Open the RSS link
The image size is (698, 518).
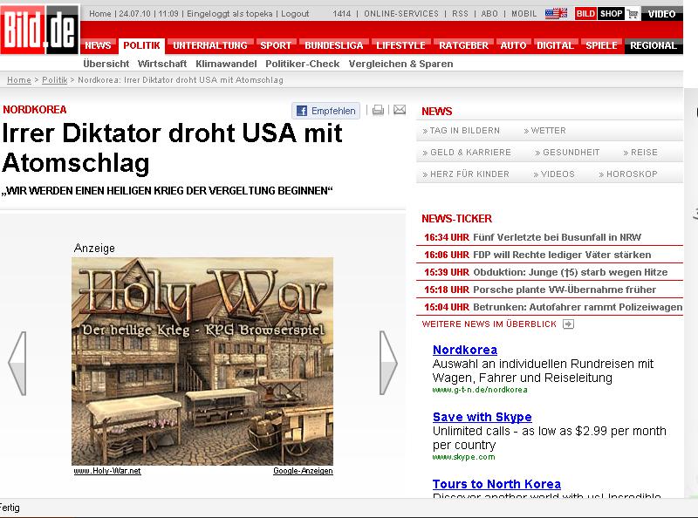pyautogui.click(x=460, y=14)
